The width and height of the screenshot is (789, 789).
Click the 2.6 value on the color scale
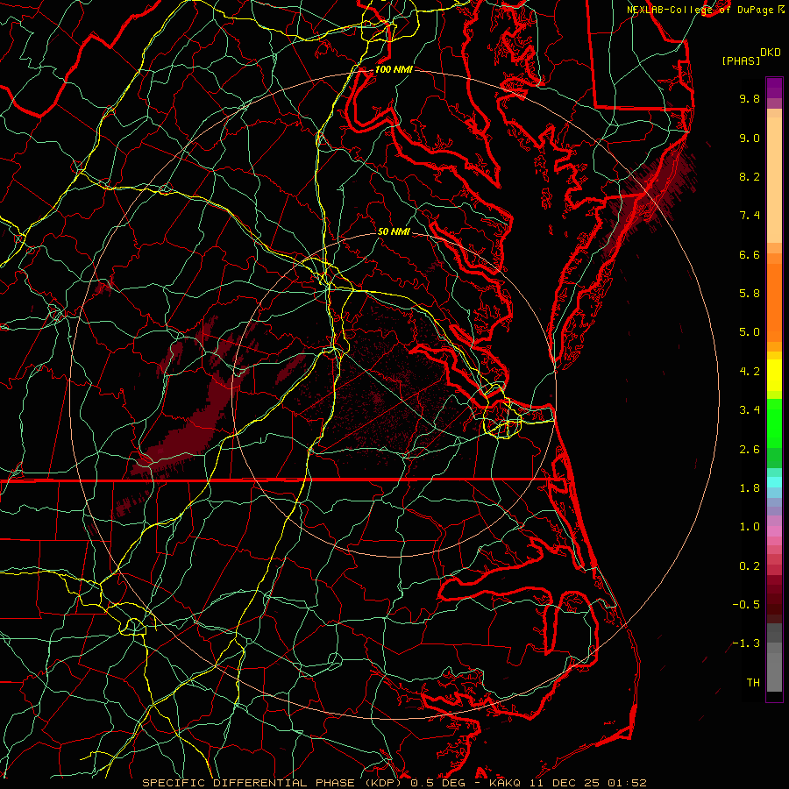click(750, 450)
